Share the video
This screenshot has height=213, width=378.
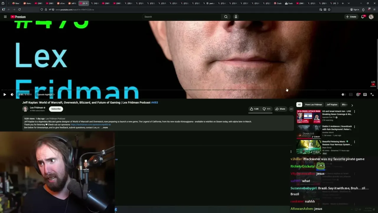(280, 109)
